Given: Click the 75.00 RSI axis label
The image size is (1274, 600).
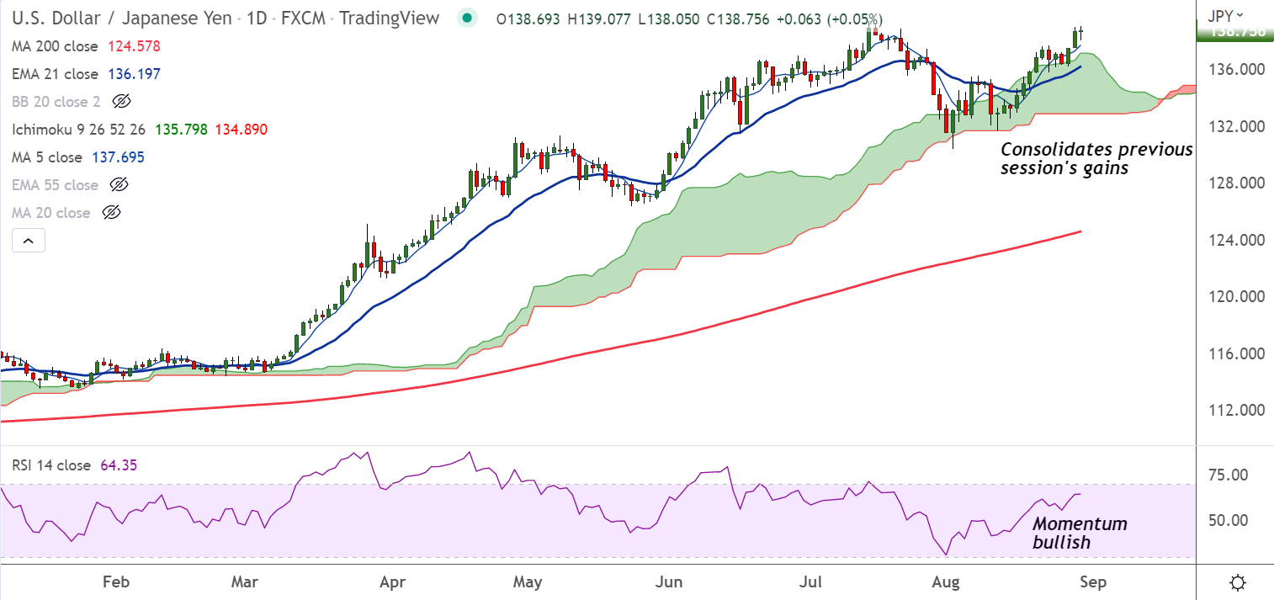Looking at the screenshot, I should point(1228,475).
